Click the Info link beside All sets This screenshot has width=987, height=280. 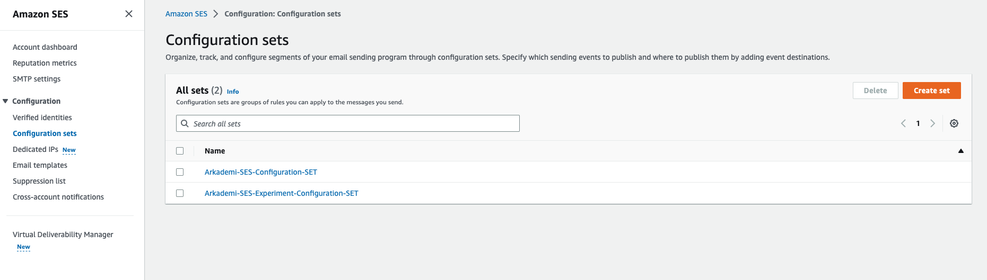coord(233,92)
